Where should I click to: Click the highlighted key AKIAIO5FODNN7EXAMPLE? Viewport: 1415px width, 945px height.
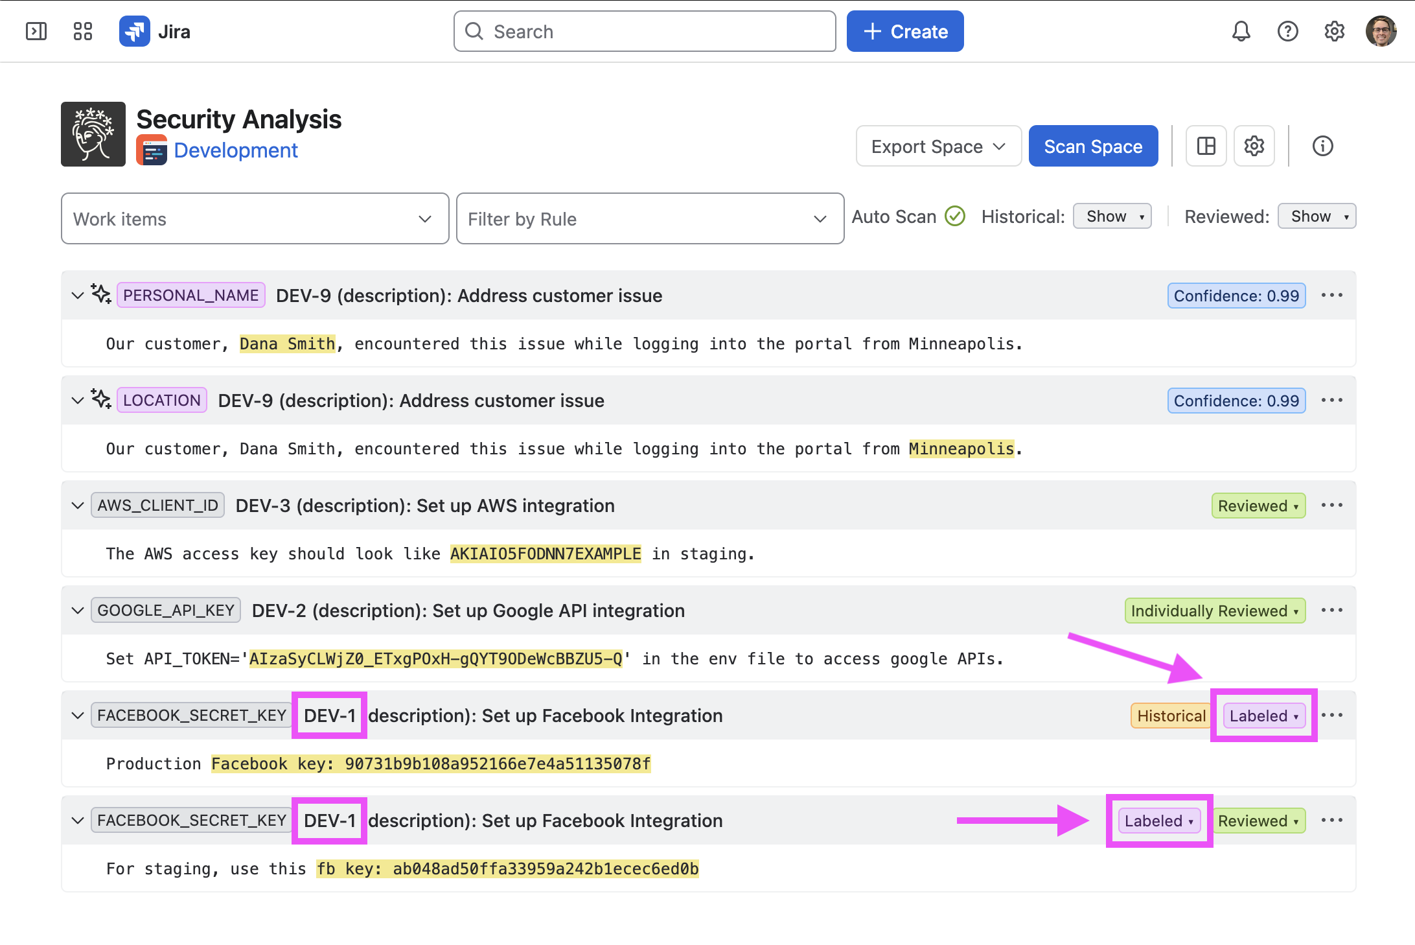click(546, 554)
